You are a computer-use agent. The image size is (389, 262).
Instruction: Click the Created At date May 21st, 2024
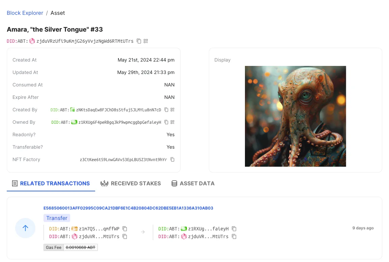[146, 60]
